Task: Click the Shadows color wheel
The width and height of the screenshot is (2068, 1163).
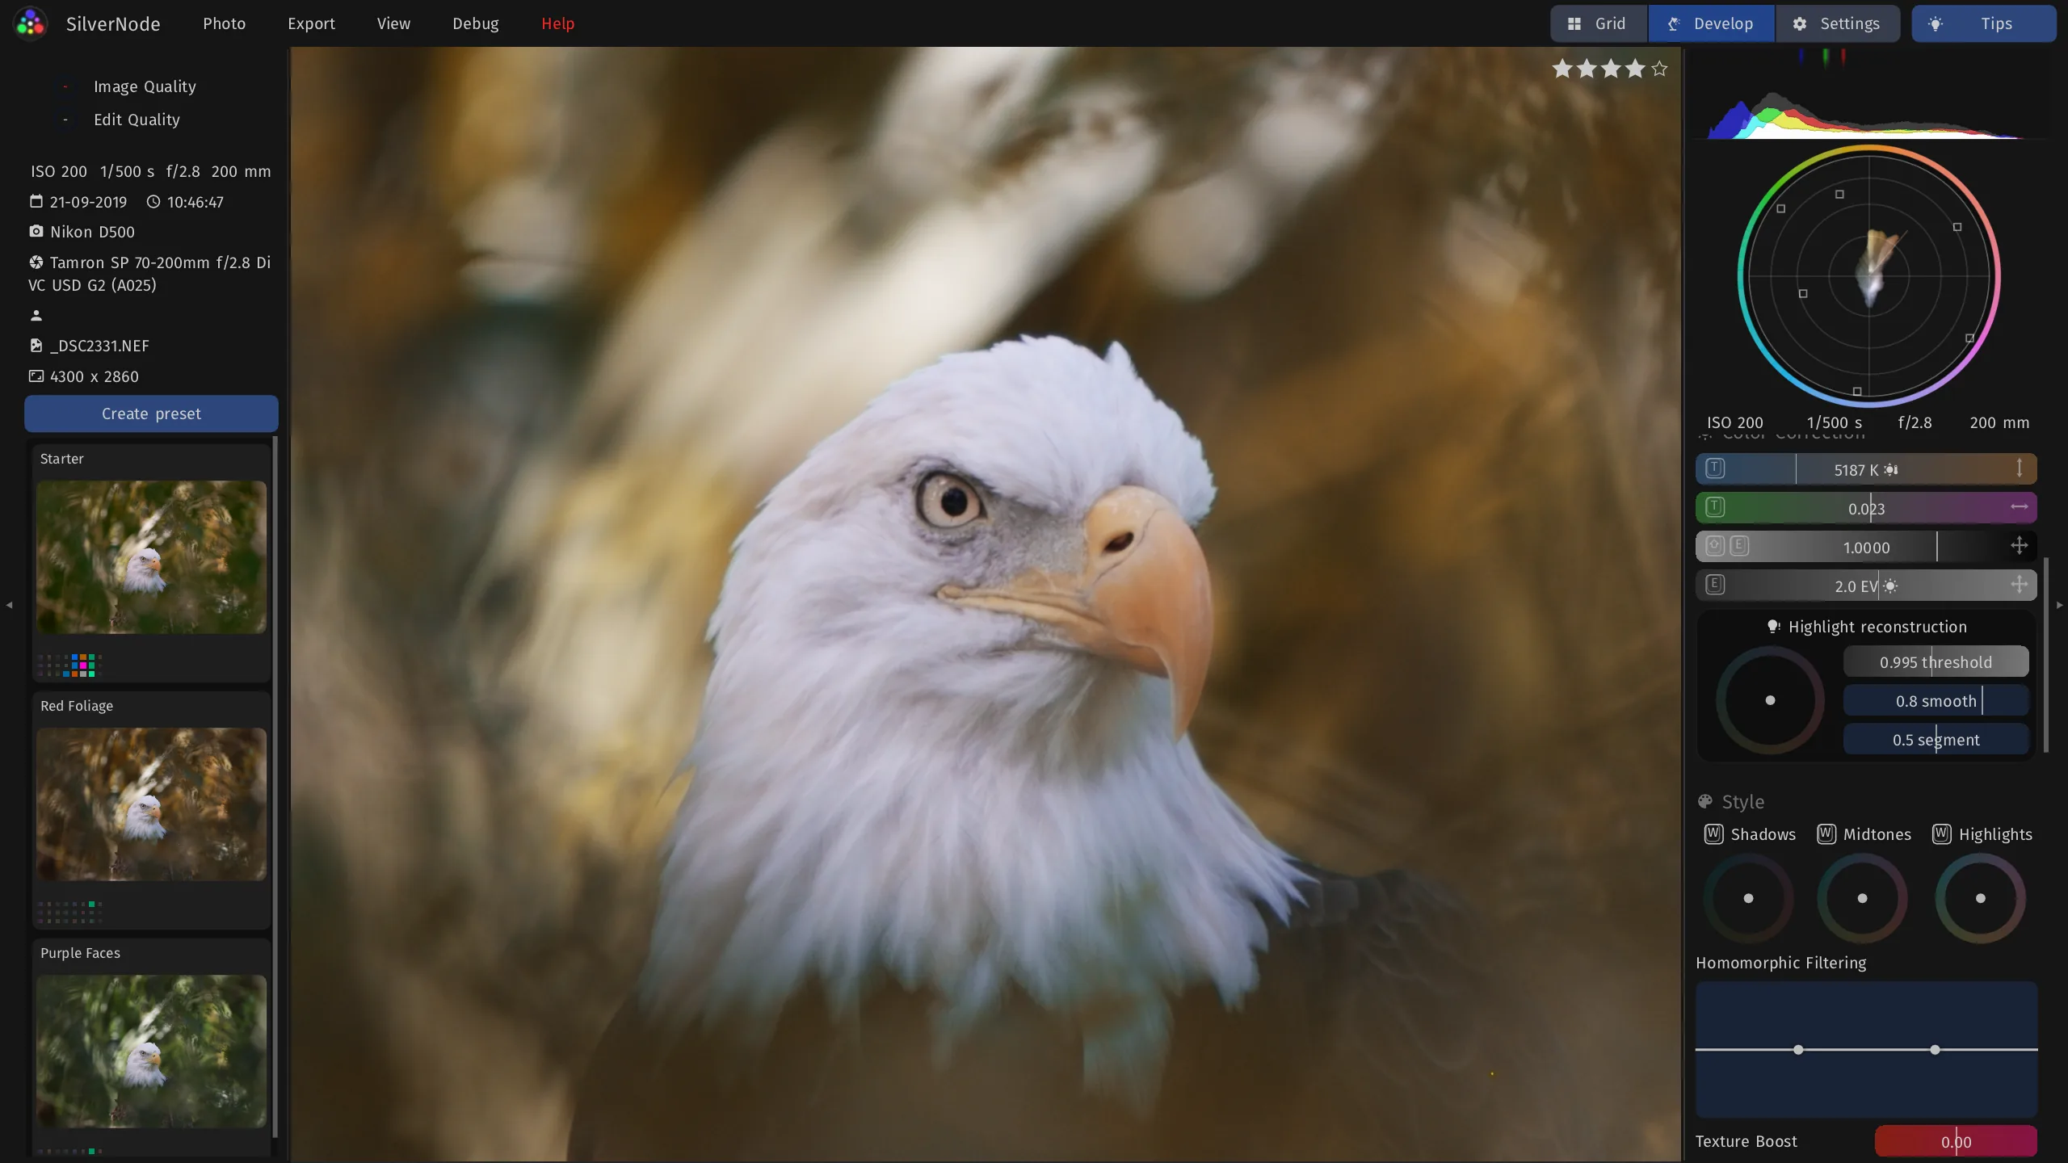Action: click(x=1748, y=898)
